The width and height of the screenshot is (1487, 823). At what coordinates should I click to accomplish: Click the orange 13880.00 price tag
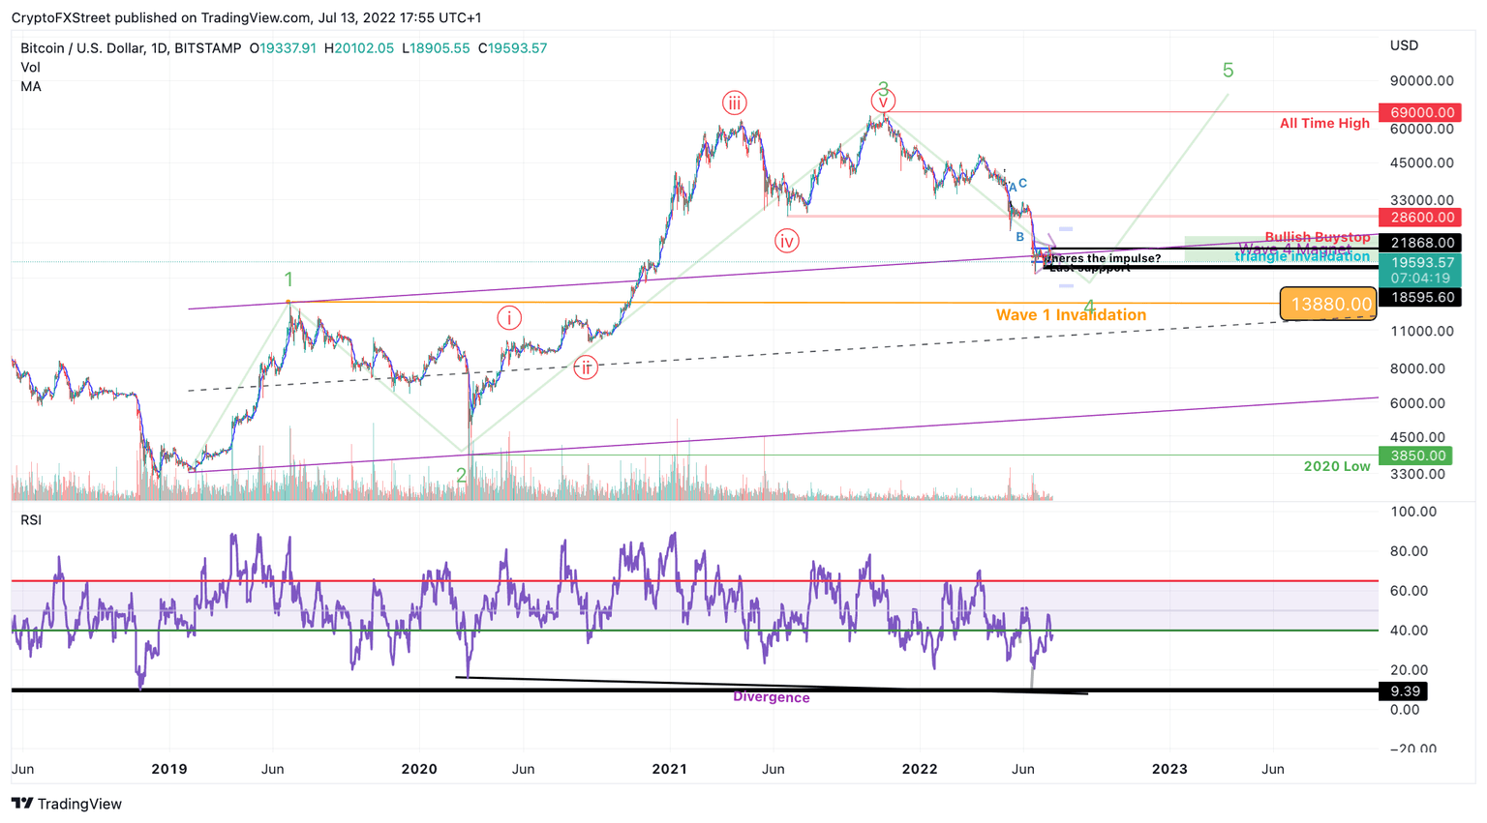click(1327, 304)
